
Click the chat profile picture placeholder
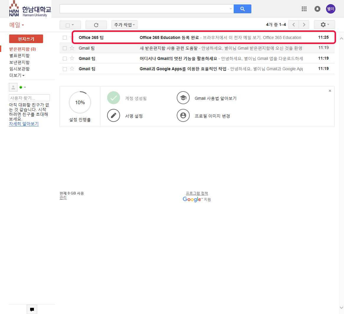pos(13,87)
